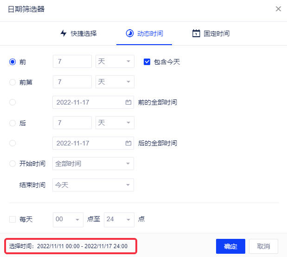The height and width of the screenshot is (257, 287).
Task: Click the 确定 confirm button
Action: point(230,246)
